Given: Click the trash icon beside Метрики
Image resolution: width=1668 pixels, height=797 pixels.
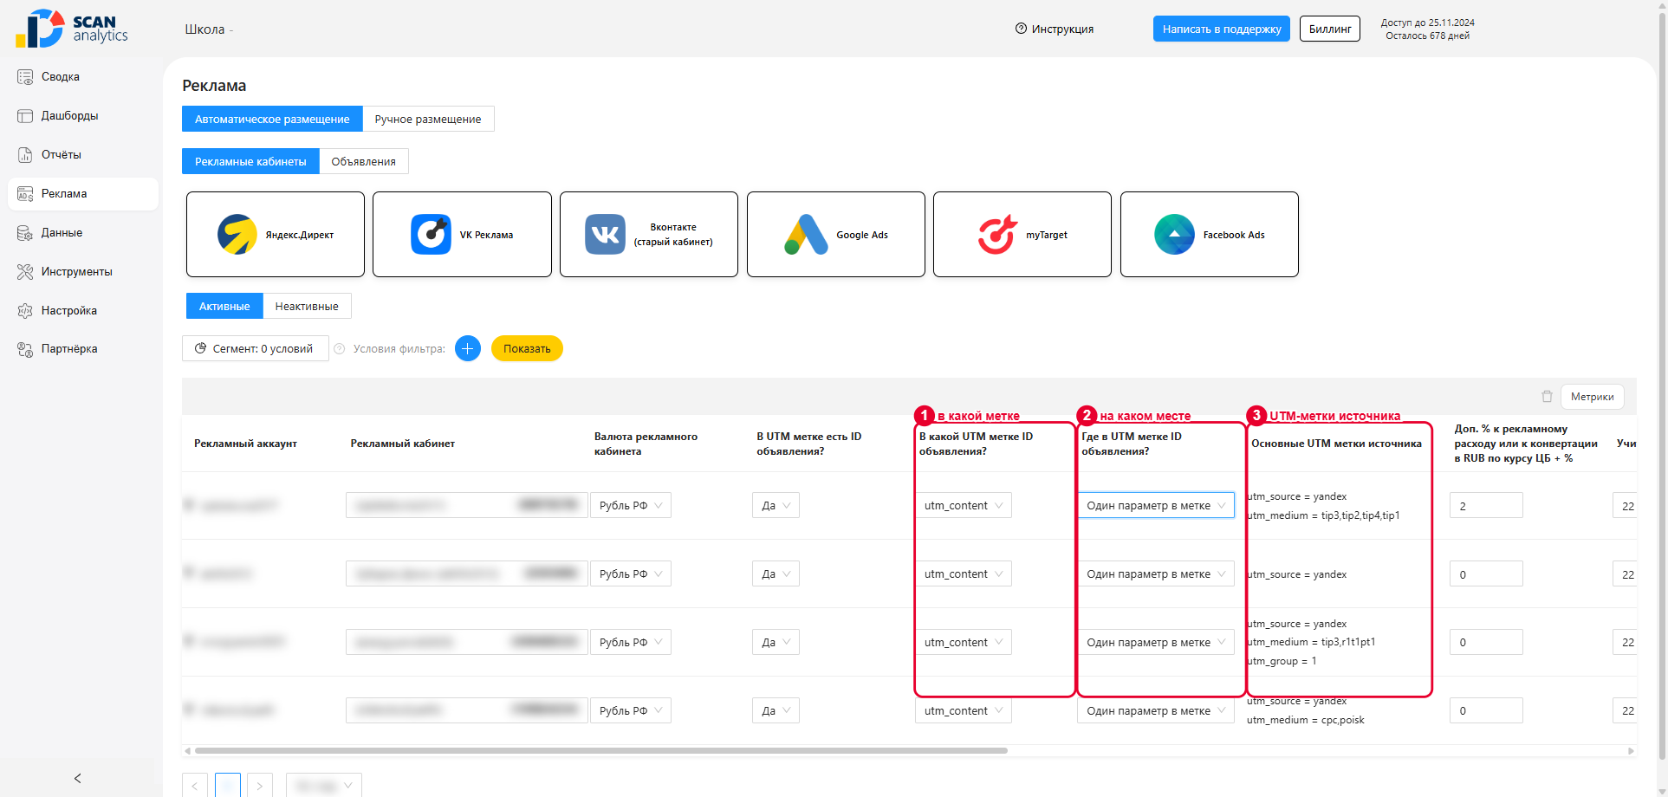Looking at the screenshot, I should pyautogui.click(x=1547, y=397).
